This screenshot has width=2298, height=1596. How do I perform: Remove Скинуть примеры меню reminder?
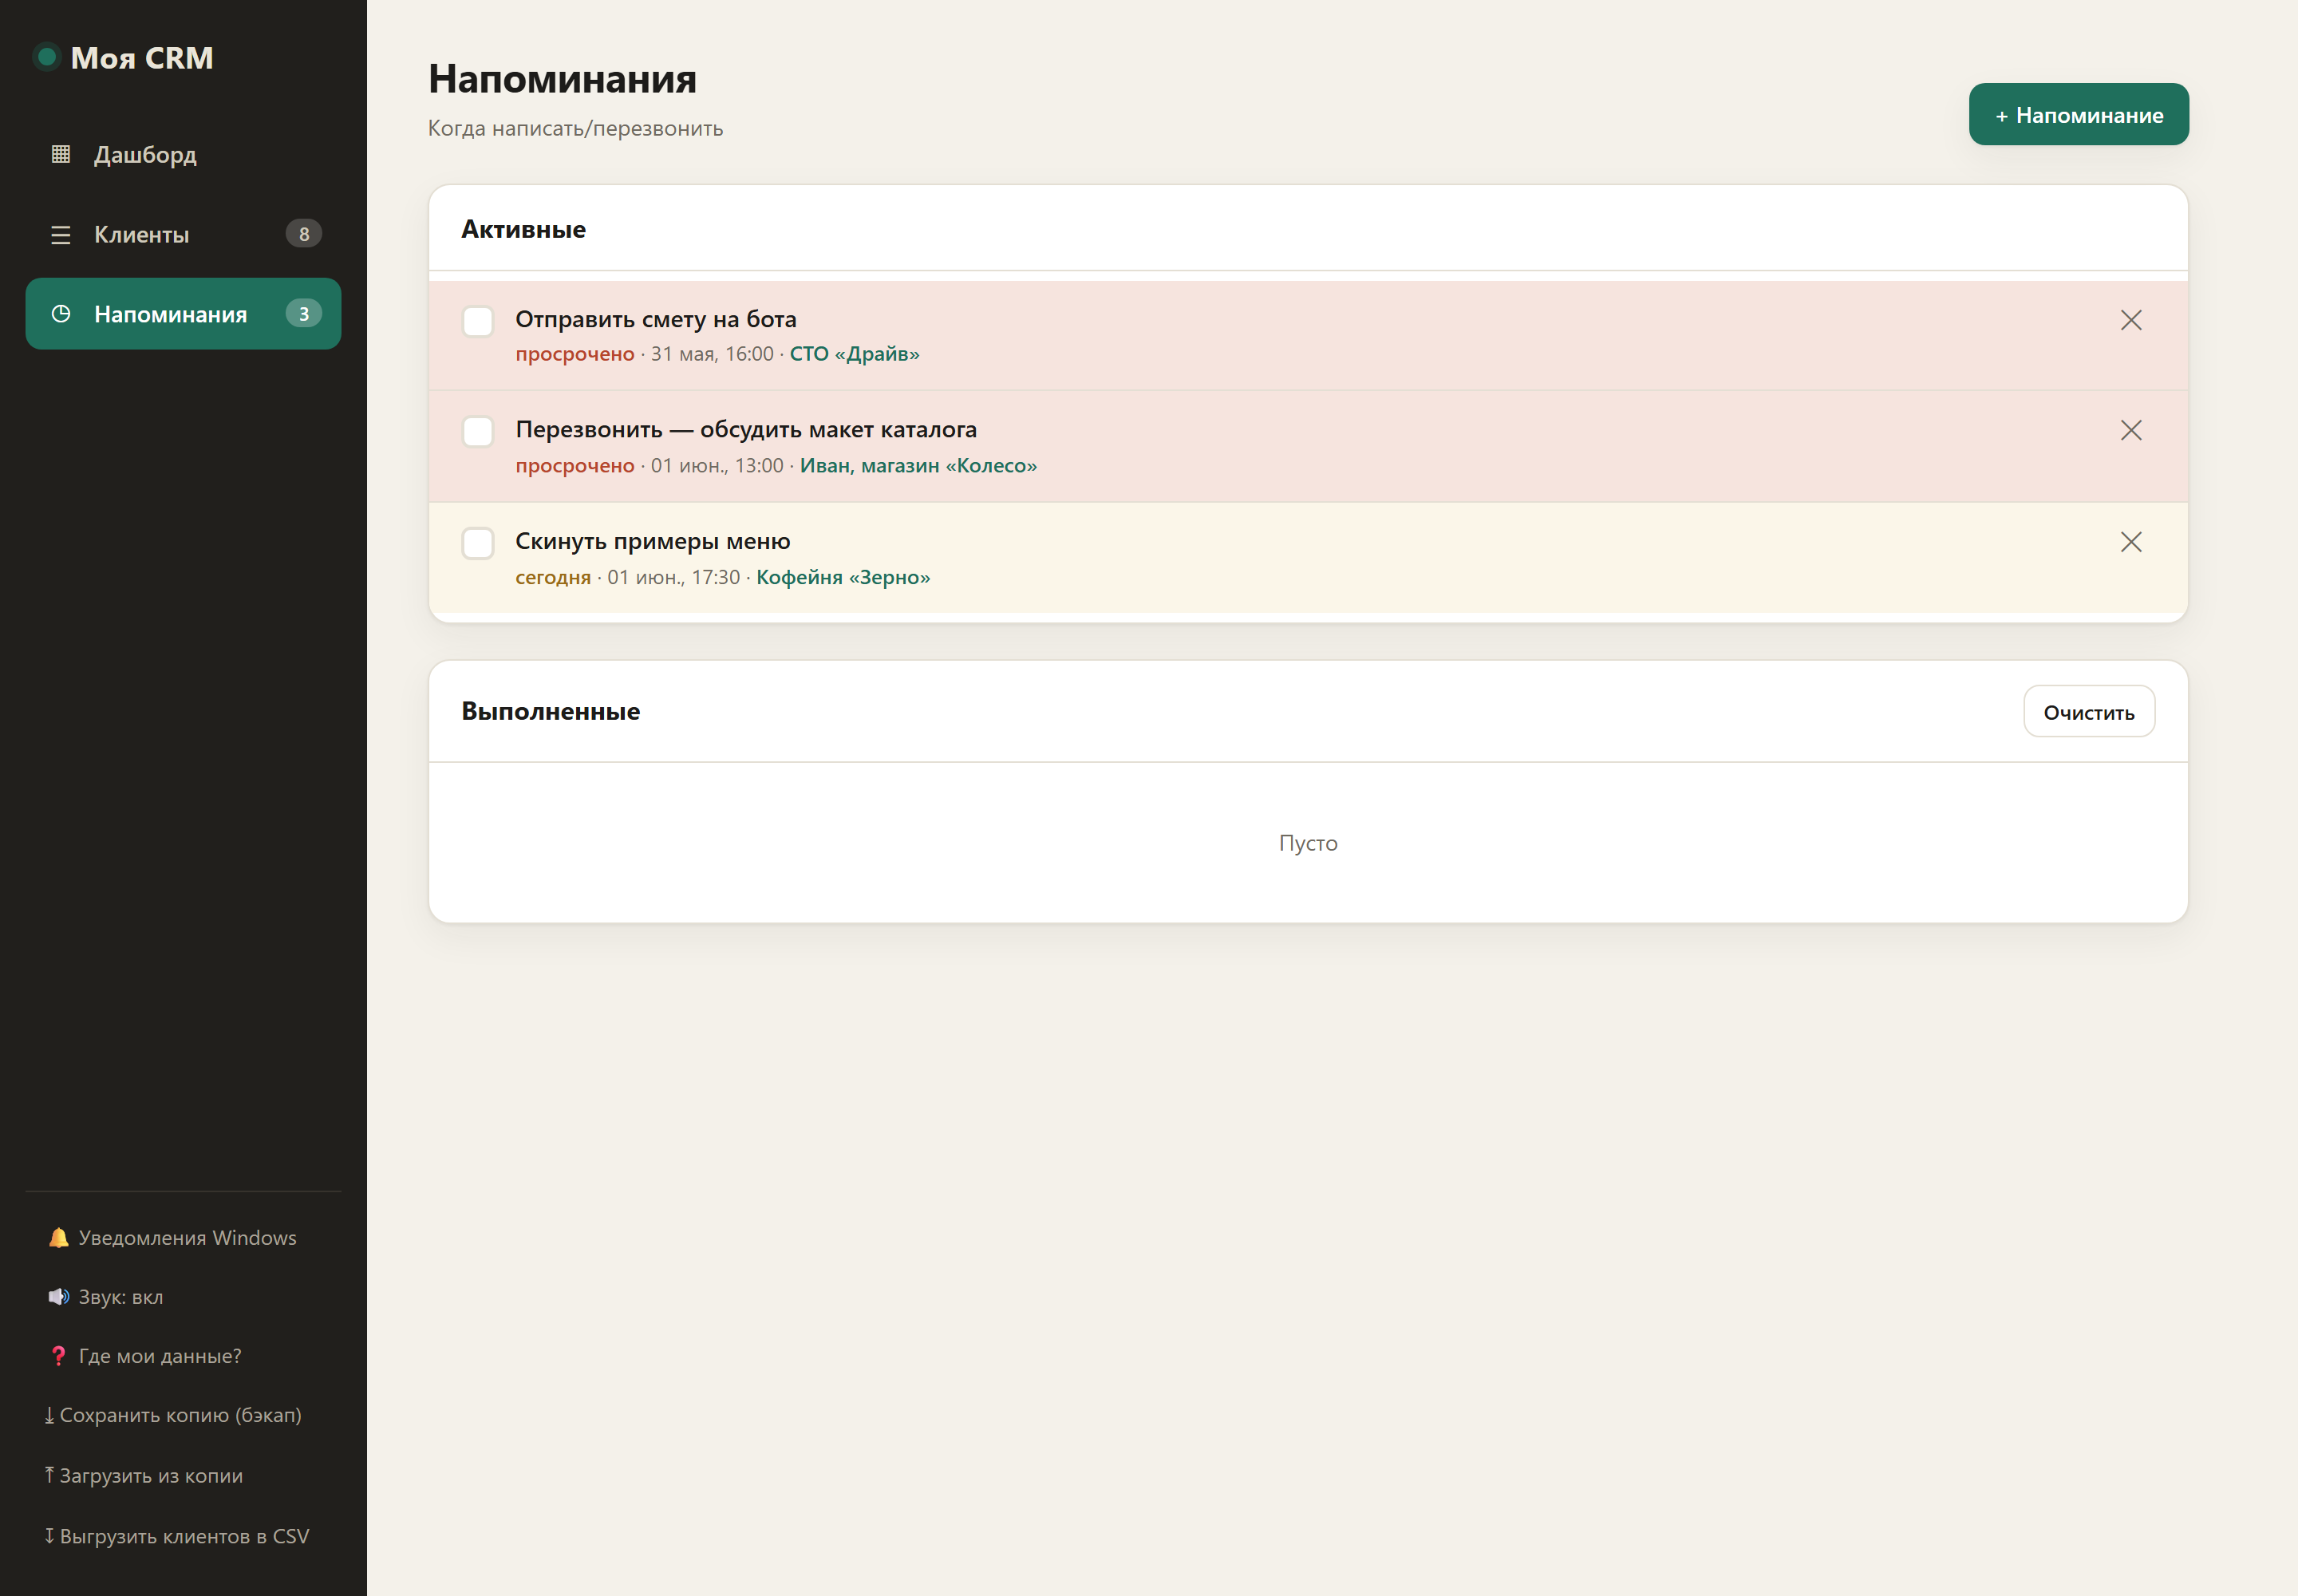[x=2131, y=542]
